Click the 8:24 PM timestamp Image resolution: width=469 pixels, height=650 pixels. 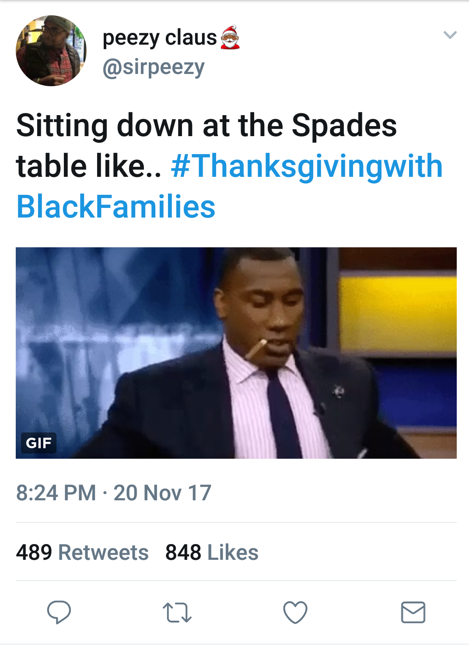tap(56, 493)
